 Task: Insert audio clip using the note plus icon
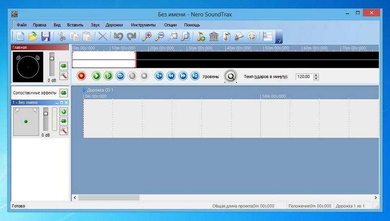201,37
